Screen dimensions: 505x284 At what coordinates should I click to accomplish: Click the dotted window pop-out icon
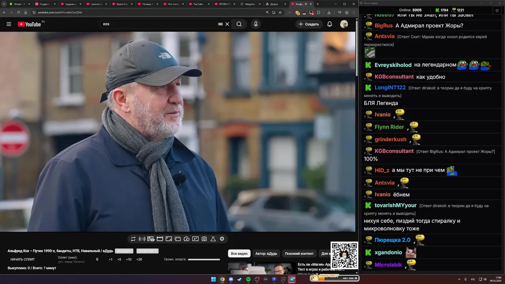click(x=178, y=239)
